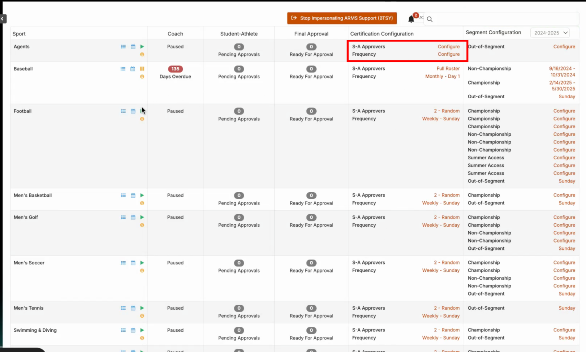586x352 pixels.
Task: Open the list icon for Football
Action: tap(123, 111)
